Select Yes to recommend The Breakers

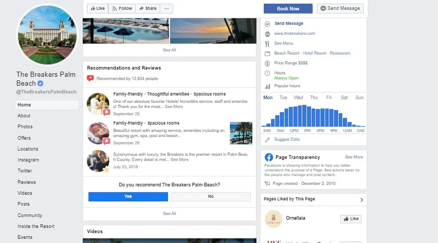tap(128, 197)
